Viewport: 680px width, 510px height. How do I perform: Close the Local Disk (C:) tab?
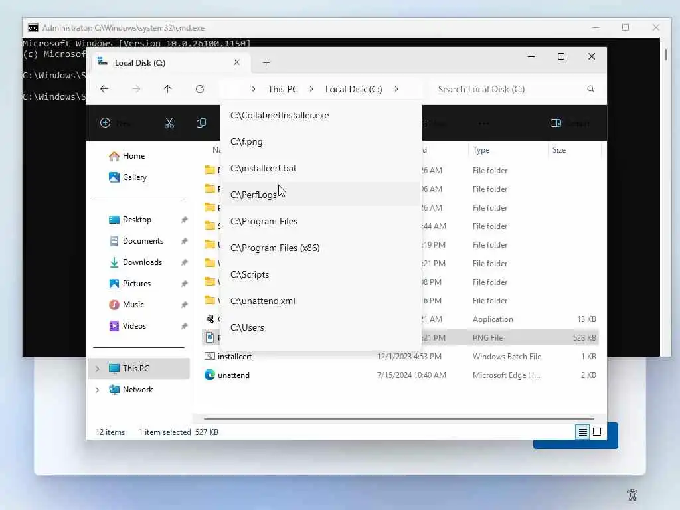(x=237, y=62)
